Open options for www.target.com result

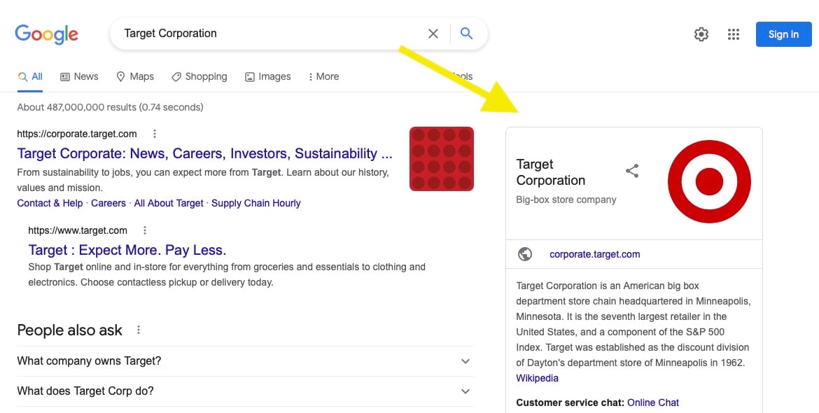click(145, 230)
